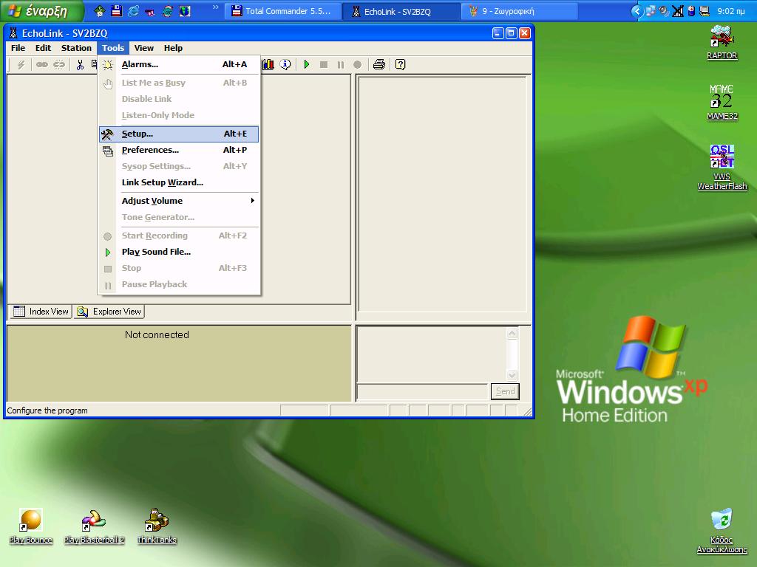Viewport: 757px width, 567px height.
Task: Open the Help menu
Action: 173,48
